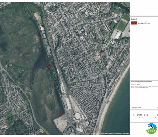
Task: Click the 'Acknowledgements & Notes:' heading
Action: point(141,82)
